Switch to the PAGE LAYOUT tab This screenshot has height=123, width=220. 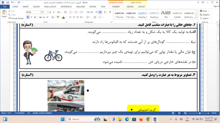coord(50,7)
